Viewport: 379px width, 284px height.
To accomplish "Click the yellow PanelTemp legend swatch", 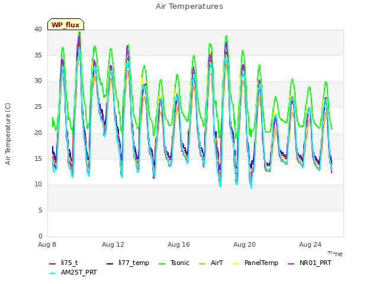I will tap(236, 264).
